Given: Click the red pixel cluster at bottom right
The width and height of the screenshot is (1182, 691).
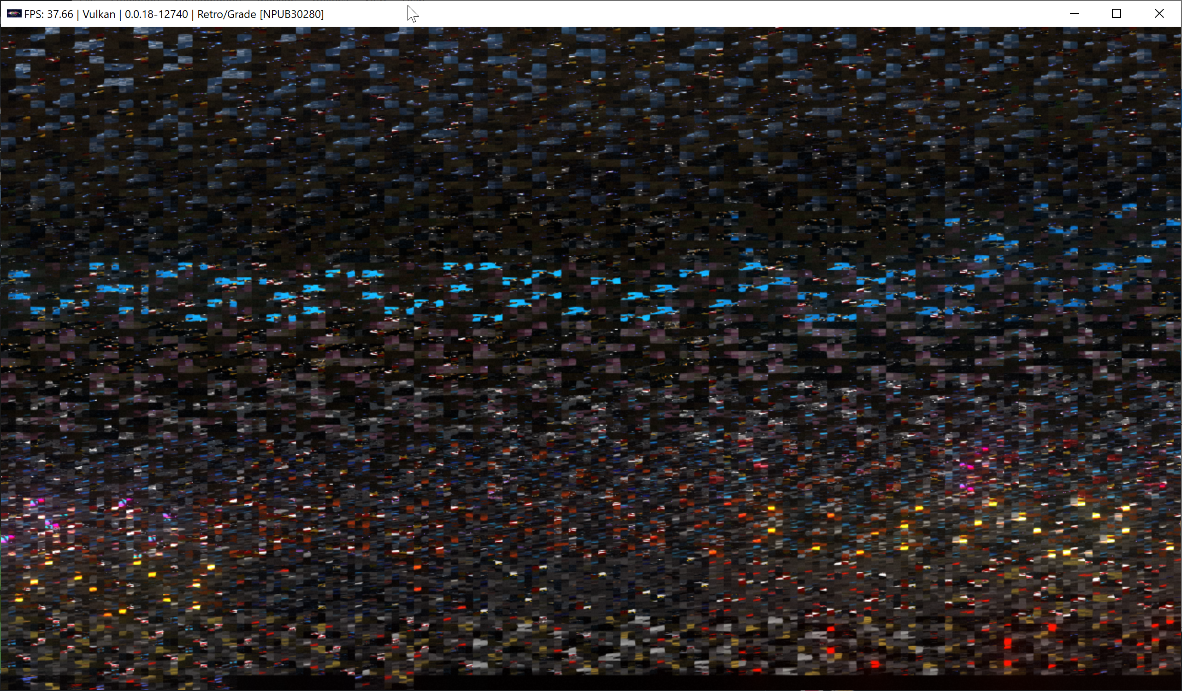Looking at the screenshot, I should pos(1009,642).
